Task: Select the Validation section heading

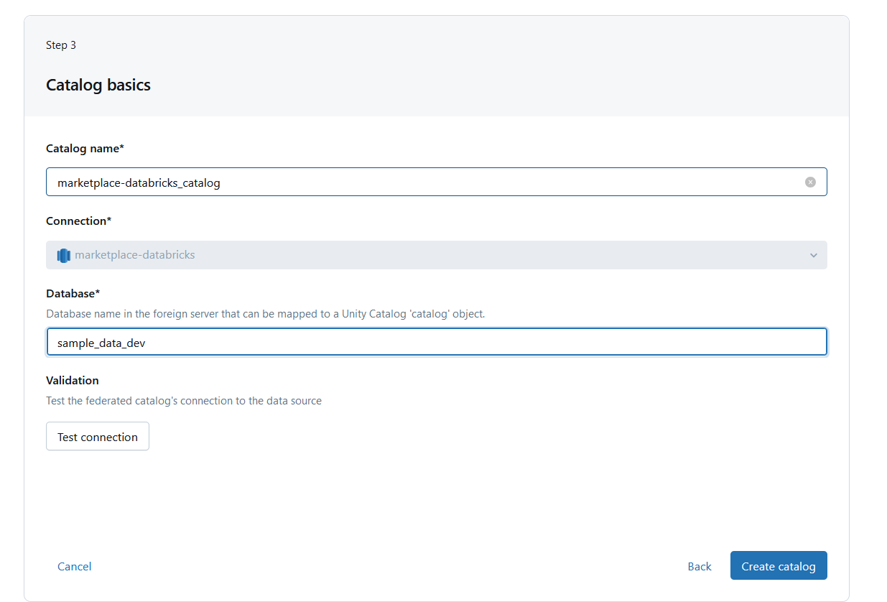Action: click(x=73, y=380)
